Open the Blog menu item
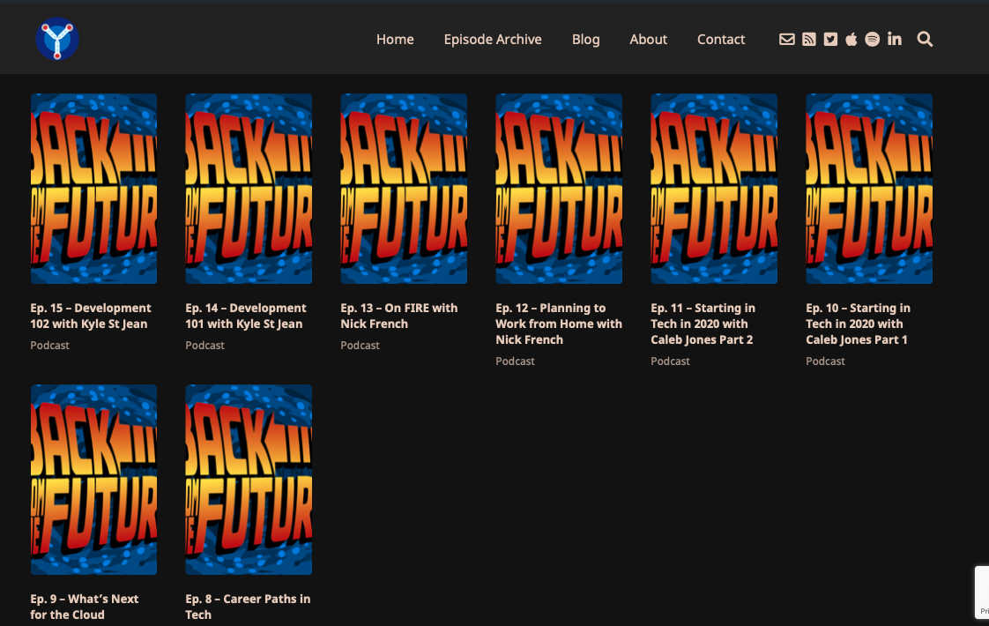The height and width of the screenshot is (626, 989). (x=585, y=39)
